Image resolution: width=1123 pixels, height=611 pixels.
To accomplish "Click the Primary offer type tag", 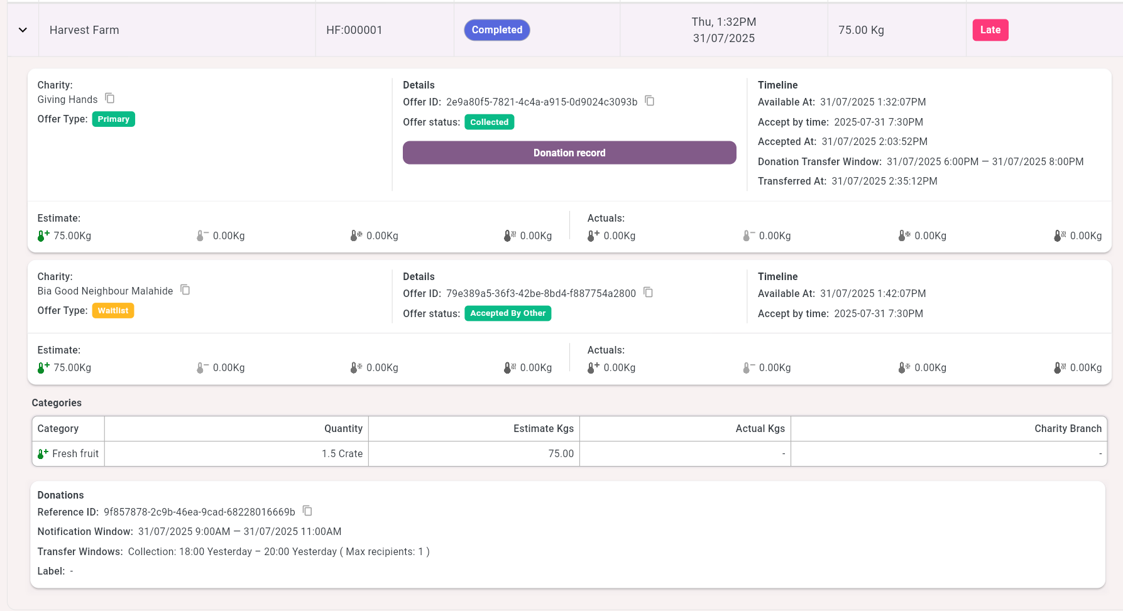I will point(113,119).
